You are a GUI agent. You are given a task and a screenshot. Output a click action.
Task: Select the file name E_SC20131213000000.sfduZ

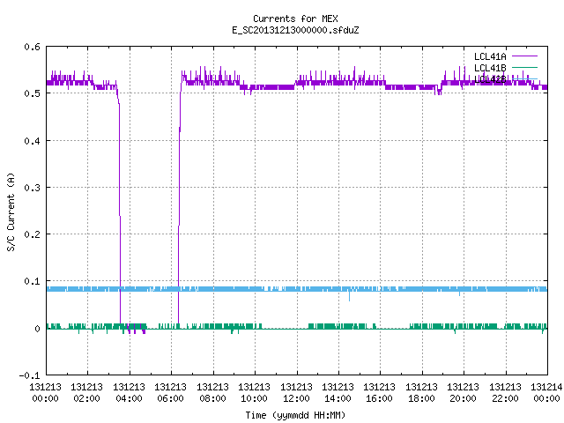tap(295, 30)
